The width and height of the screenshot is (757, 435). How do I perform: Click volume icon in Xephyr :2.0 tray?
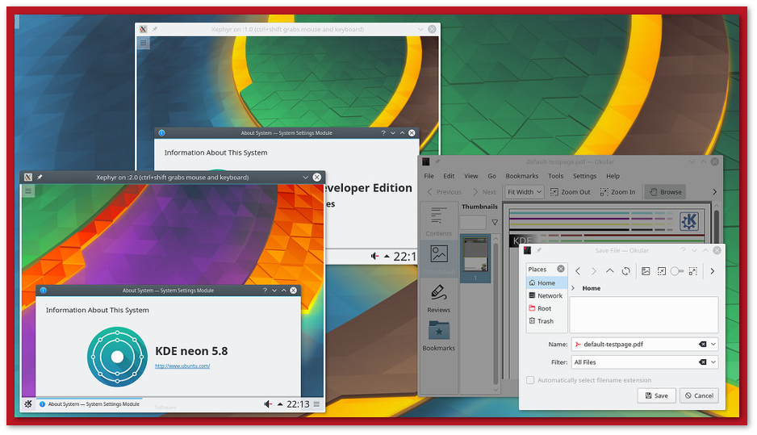pyautogui.click(x=268, y=404)
